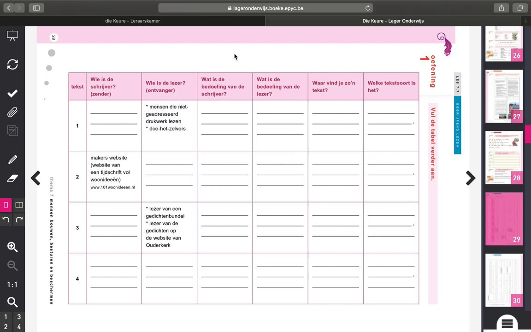The height and width of the screenshot is (332, 531).
Task: Undo last annotation
Action: [6, 219]
